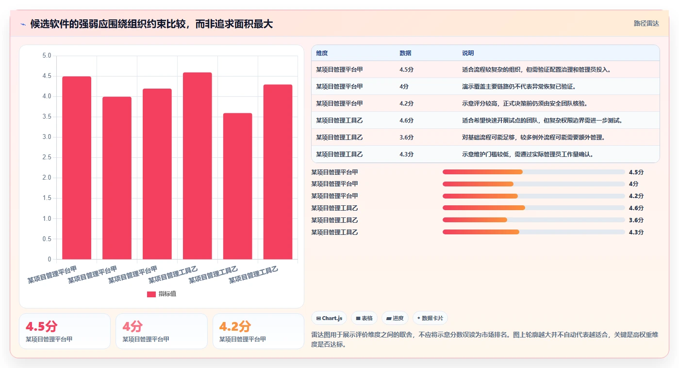Image resolution: width=679 pixels, height=368 pixels.
Task: Open the orange 4.2分 summary card
Action: pyautogui.click(x=258, y=331)
